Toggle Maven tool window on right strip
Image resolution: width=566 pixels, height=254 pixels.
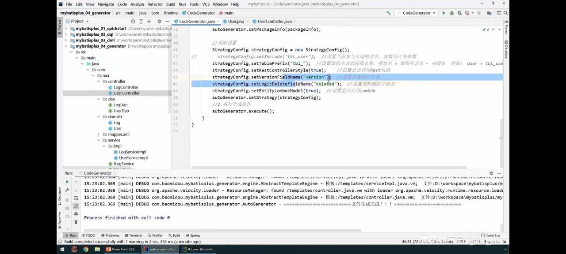pos(506,28)
